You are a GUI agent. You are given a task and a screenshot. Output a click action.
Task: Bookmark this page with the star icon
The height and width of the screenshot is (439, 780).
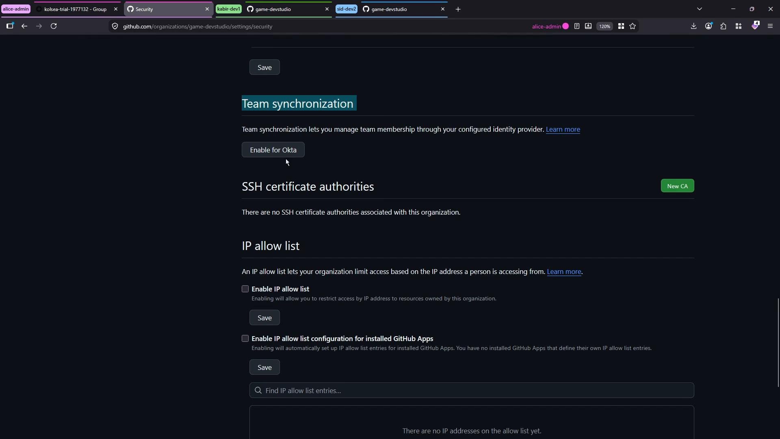point(633,26)
